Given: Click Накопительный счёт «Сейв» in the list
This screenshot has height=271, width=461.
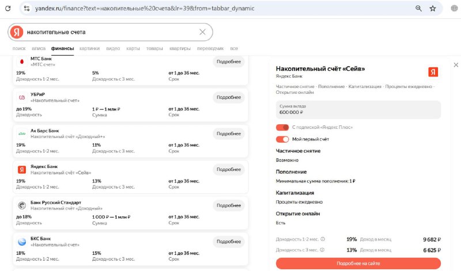Looking at the screenshot, I should tap(61, 173).
